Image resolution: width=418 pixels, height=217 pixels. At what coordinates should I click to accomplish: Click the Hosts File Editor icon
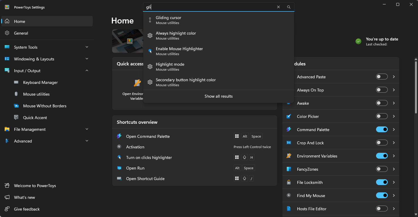289,209
